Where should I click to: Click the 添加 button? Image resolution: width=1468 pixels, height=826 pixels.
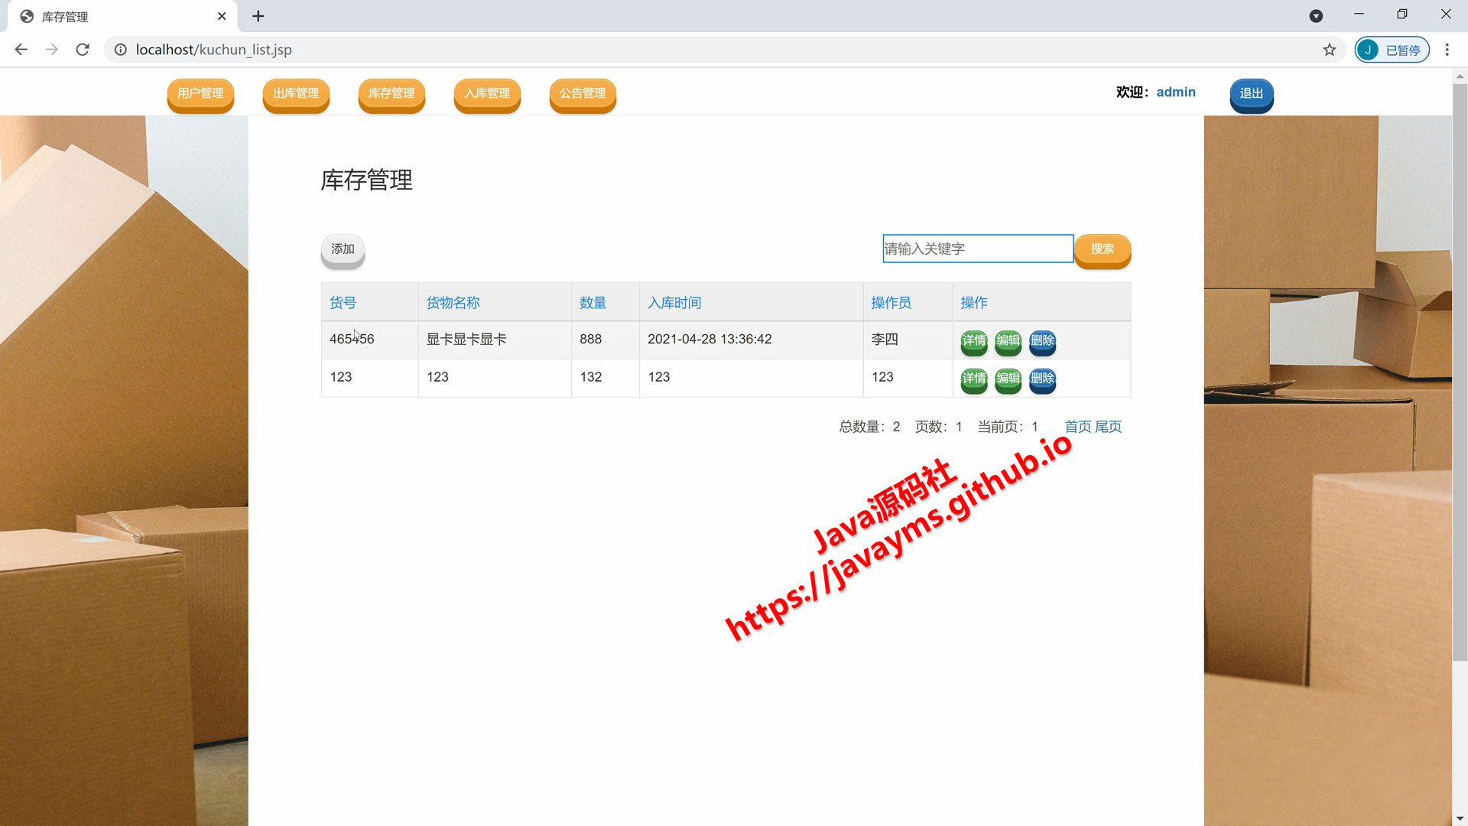(x=343, y=250)
